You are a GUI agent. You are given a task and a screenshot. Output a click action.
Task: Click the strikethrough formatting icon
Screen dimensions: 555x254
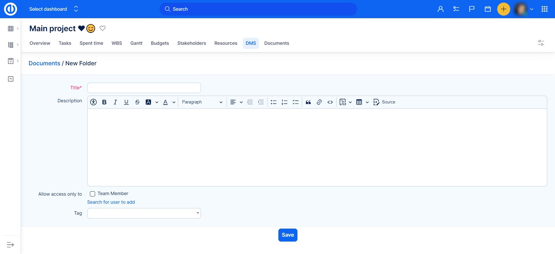pos(137,102)
